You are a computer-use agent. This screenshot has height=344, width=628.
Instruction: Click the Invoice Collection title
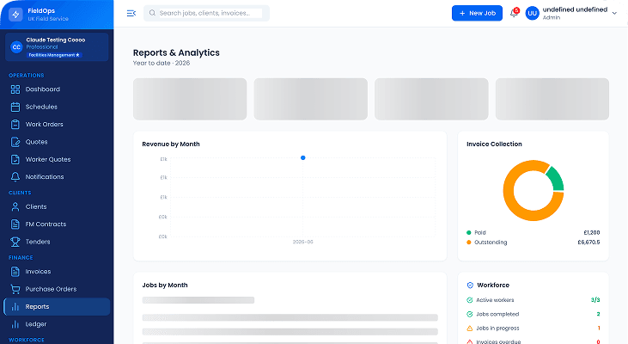(494, 144)
